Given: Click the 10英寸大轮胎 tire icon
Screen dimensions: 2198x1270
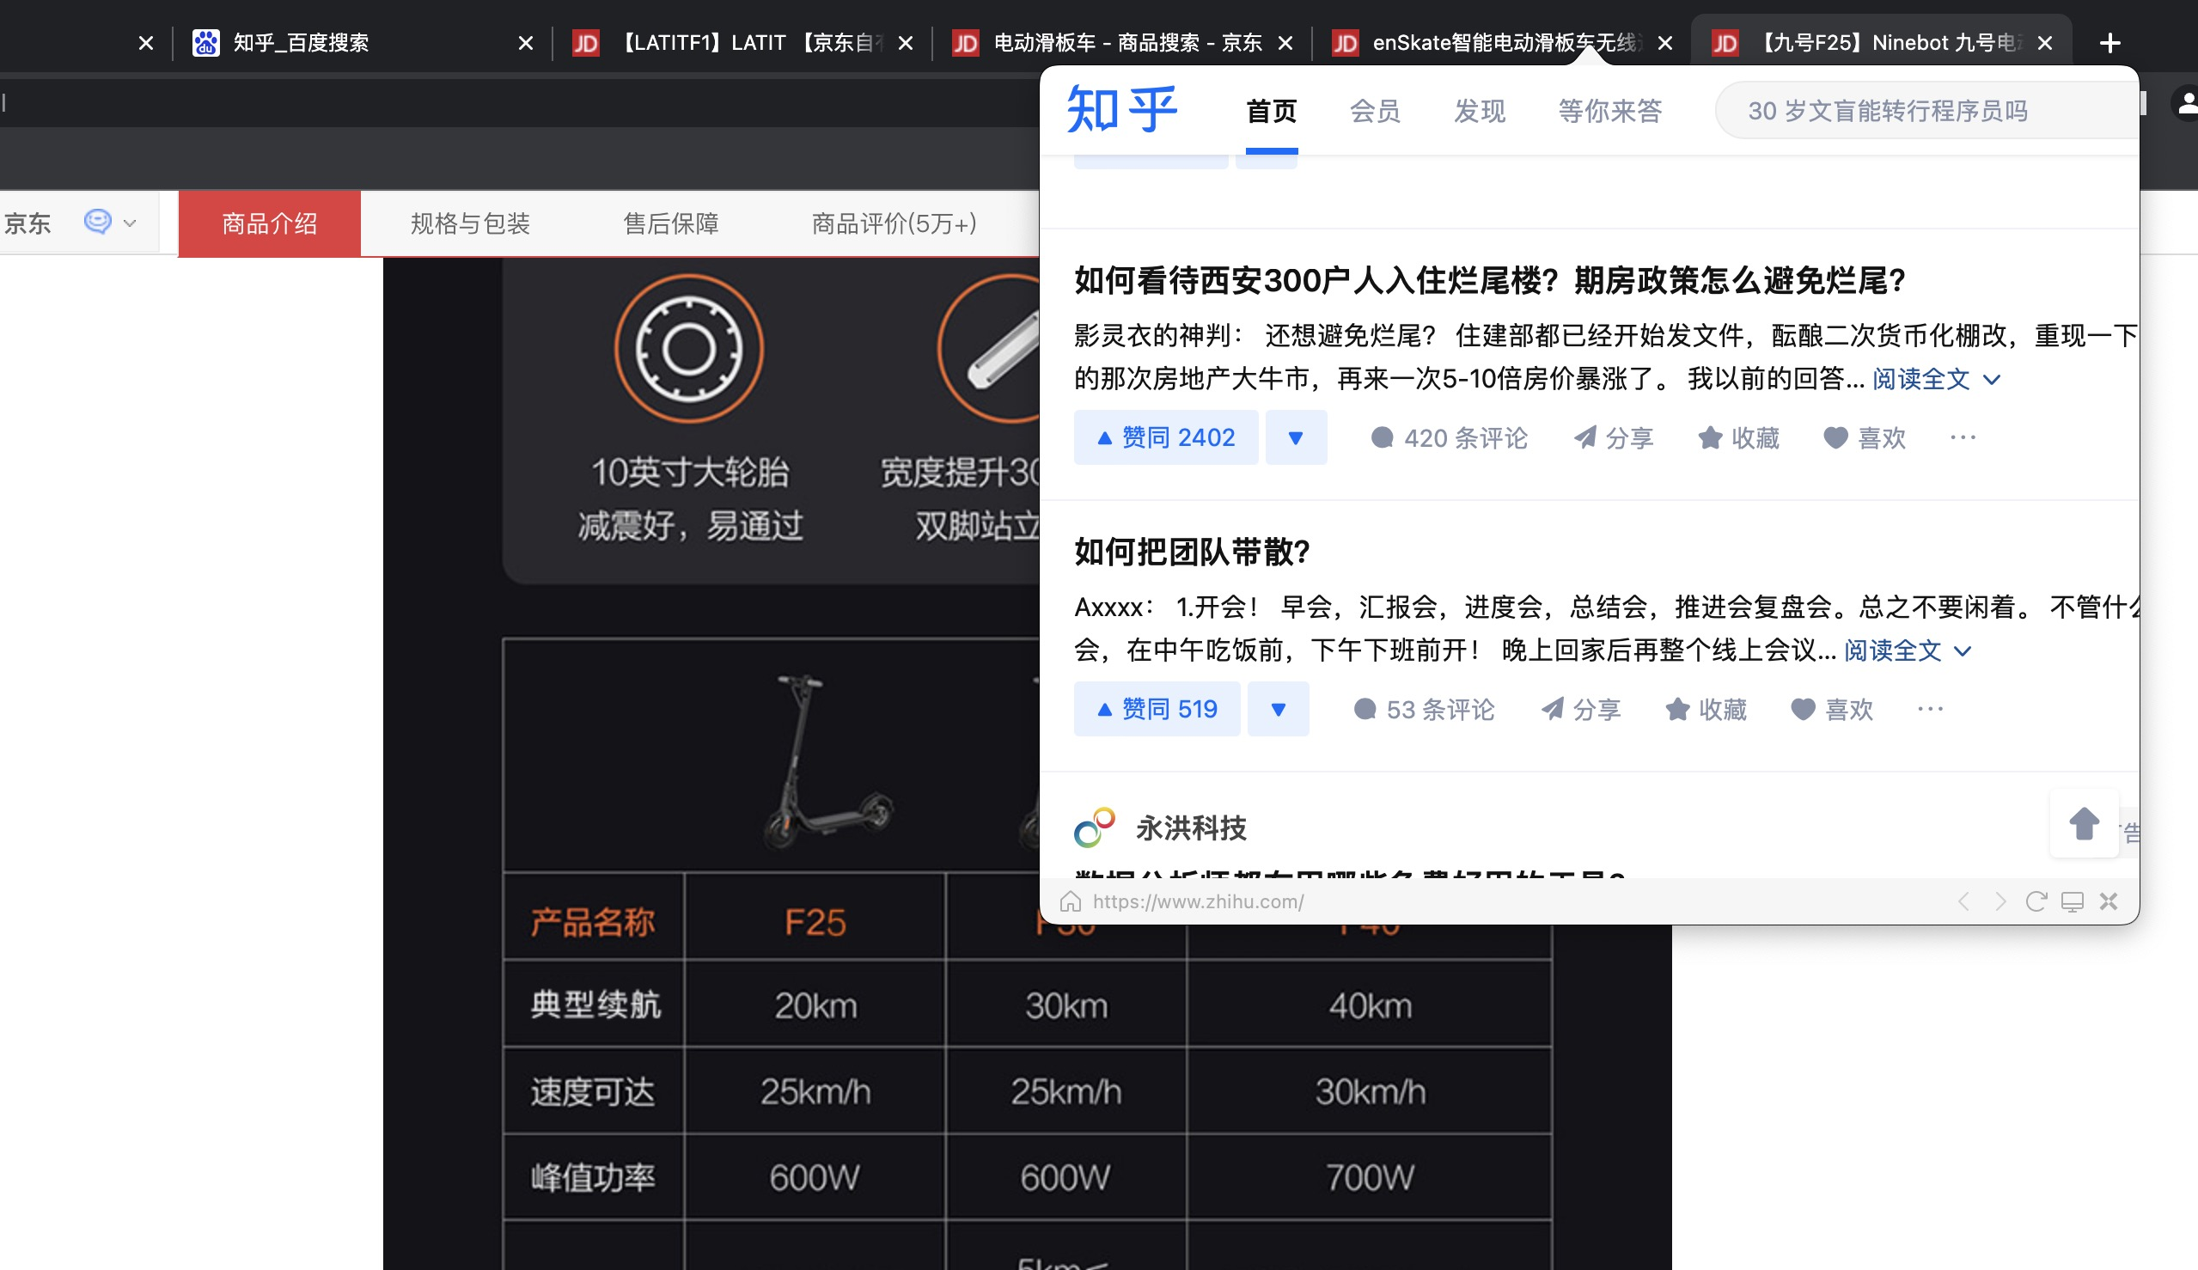Looking at the screenshot, I should 689,348.
